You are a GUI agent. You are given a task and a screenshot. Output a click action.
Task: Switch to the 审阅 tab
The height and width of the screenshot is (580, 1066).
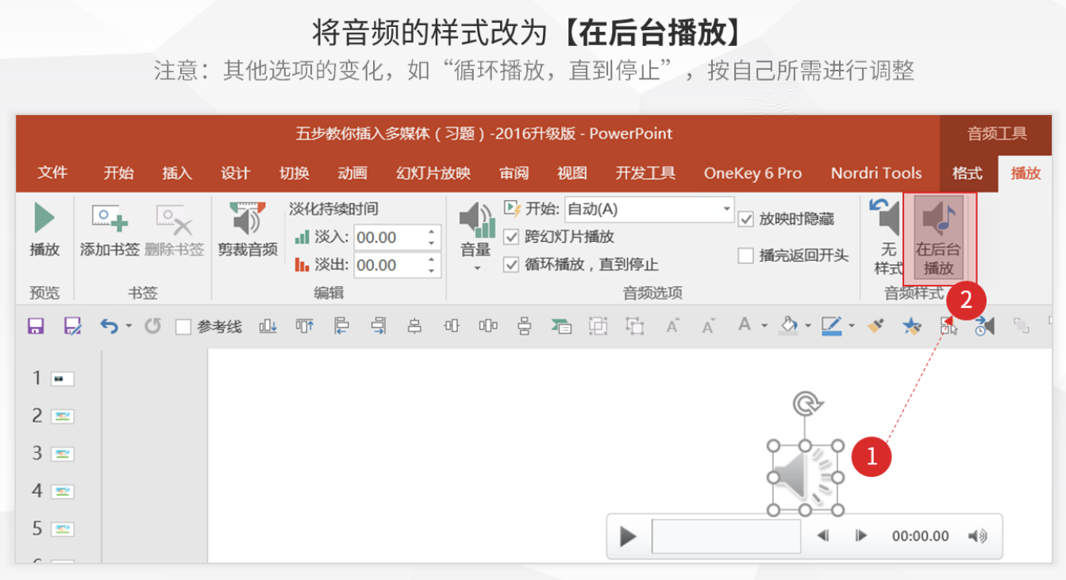pos(514,173)
